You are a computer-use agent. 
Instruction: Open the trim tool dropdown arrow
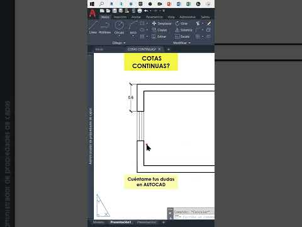203,23
